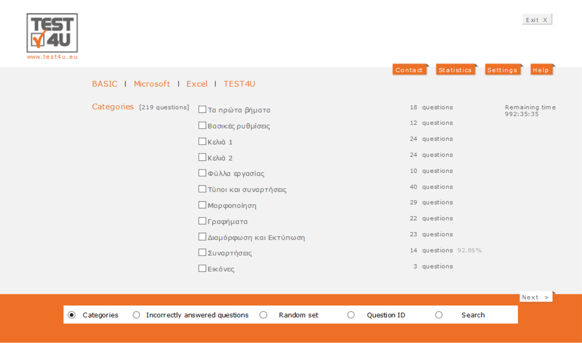Select Incorrectly answered questions radio option
This screenshot has height=343, width=582.
click(x=136, y=315)
